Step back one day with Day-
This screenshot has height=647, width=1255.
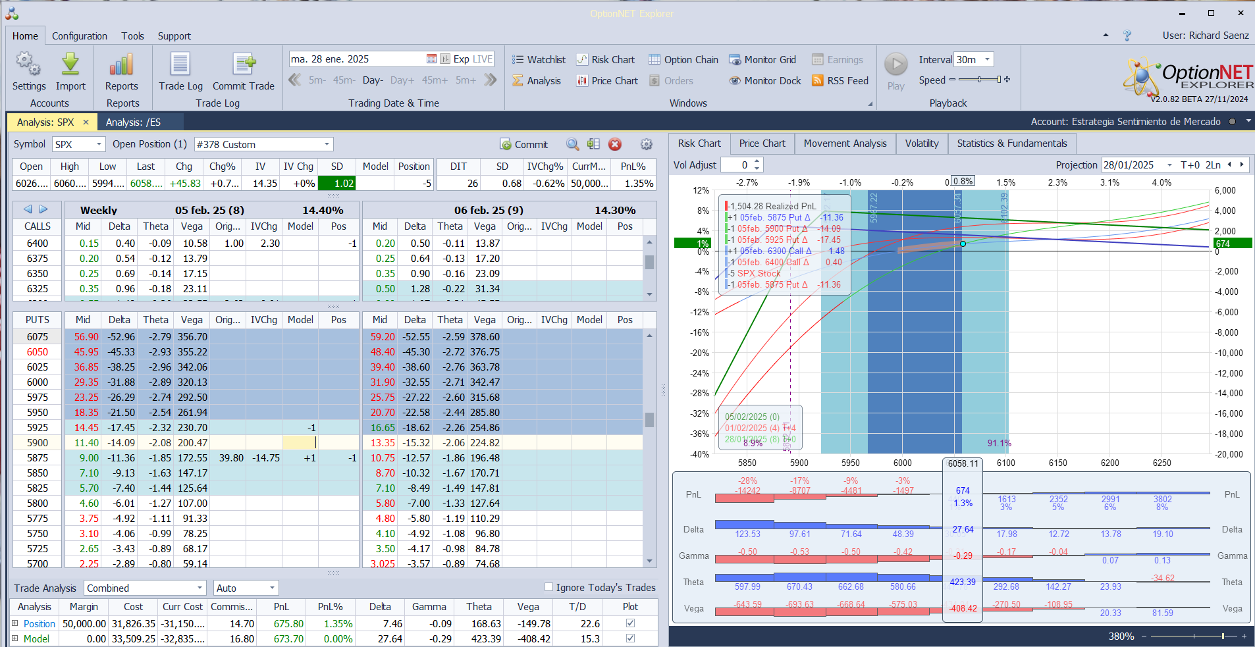tap(373, 80)
